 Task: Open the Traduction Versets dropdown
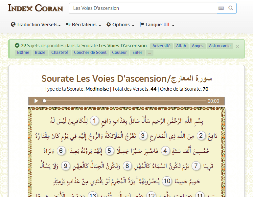click(36, 25)
